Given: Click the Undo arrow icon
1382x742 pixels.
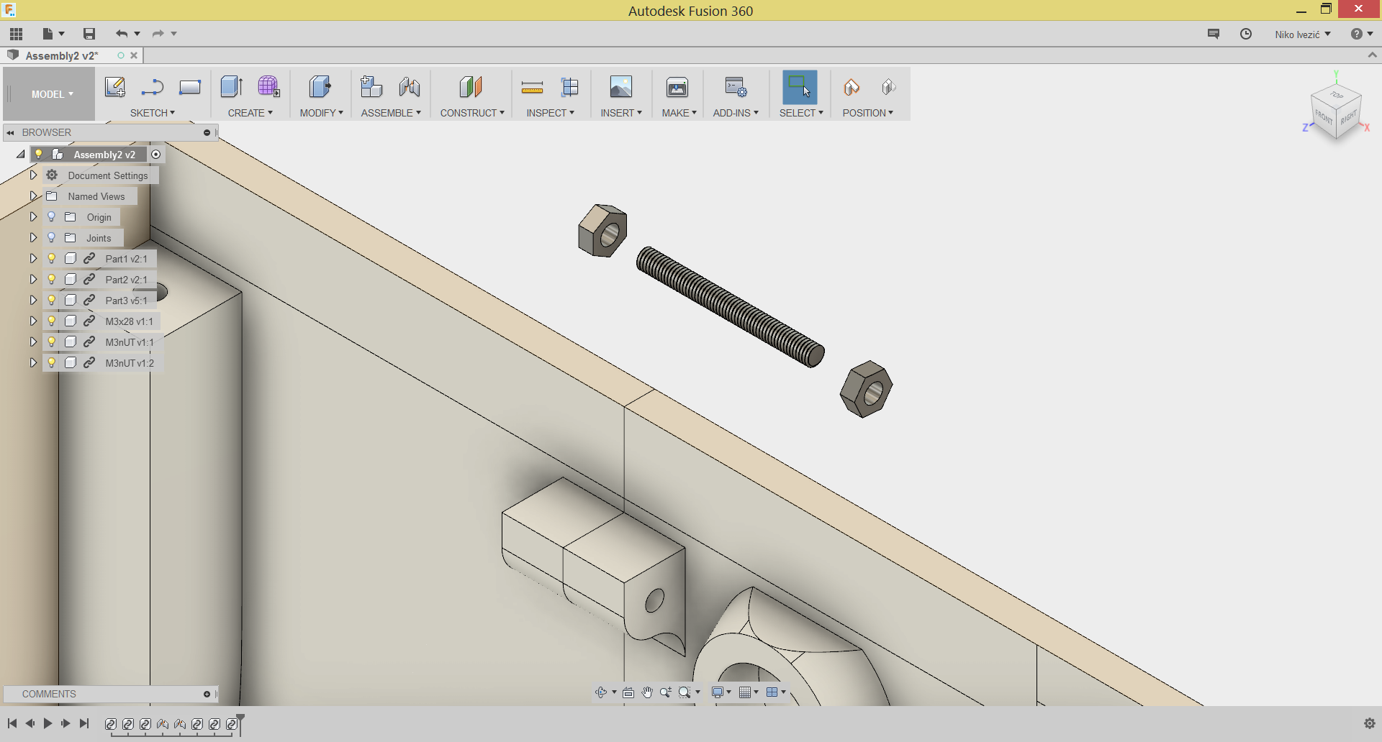Looking at the screenshot, I should [x=122, y=34].
